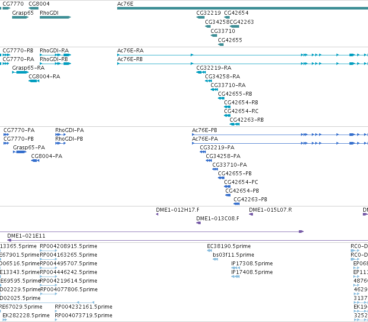Select the IP17408.5prime EST label

[x=252, y=272]
